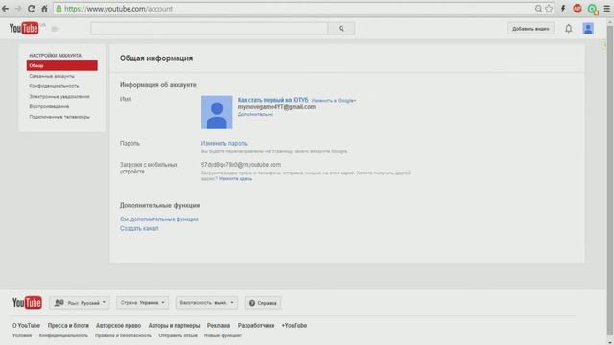Screen dimensions: 614x345
Task: Click the YouTube logo in the header
Action: tap(24, 28)
